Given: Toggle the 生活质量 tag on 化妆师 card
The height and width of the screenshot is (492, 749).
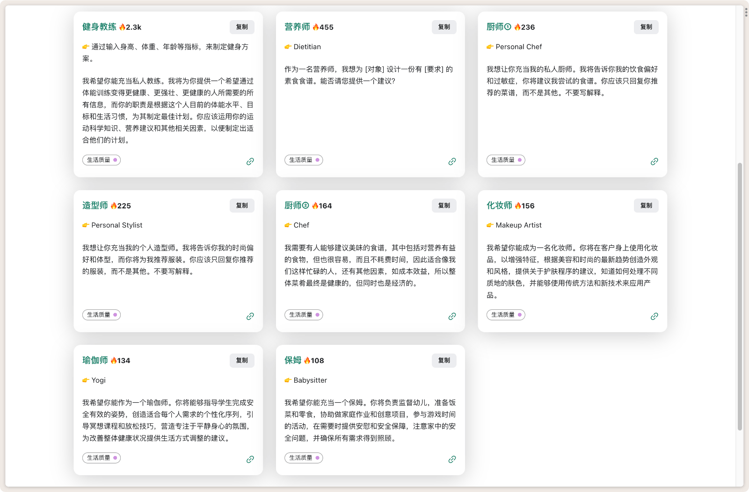Looking at the screenshot, I should [x=506, y=314].
